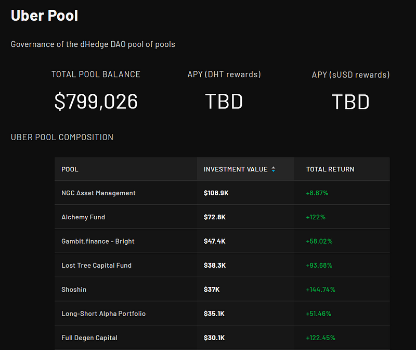Screen dimensions: 416x350
Task: Click the Pool column header
Action: tap(126, 169)
